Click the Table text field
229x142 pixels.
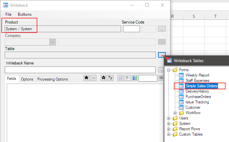pyautogui.click(x=80, y=55)
